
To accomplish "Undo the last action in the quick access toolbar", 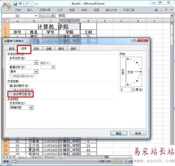I will (x=20, y=4).
